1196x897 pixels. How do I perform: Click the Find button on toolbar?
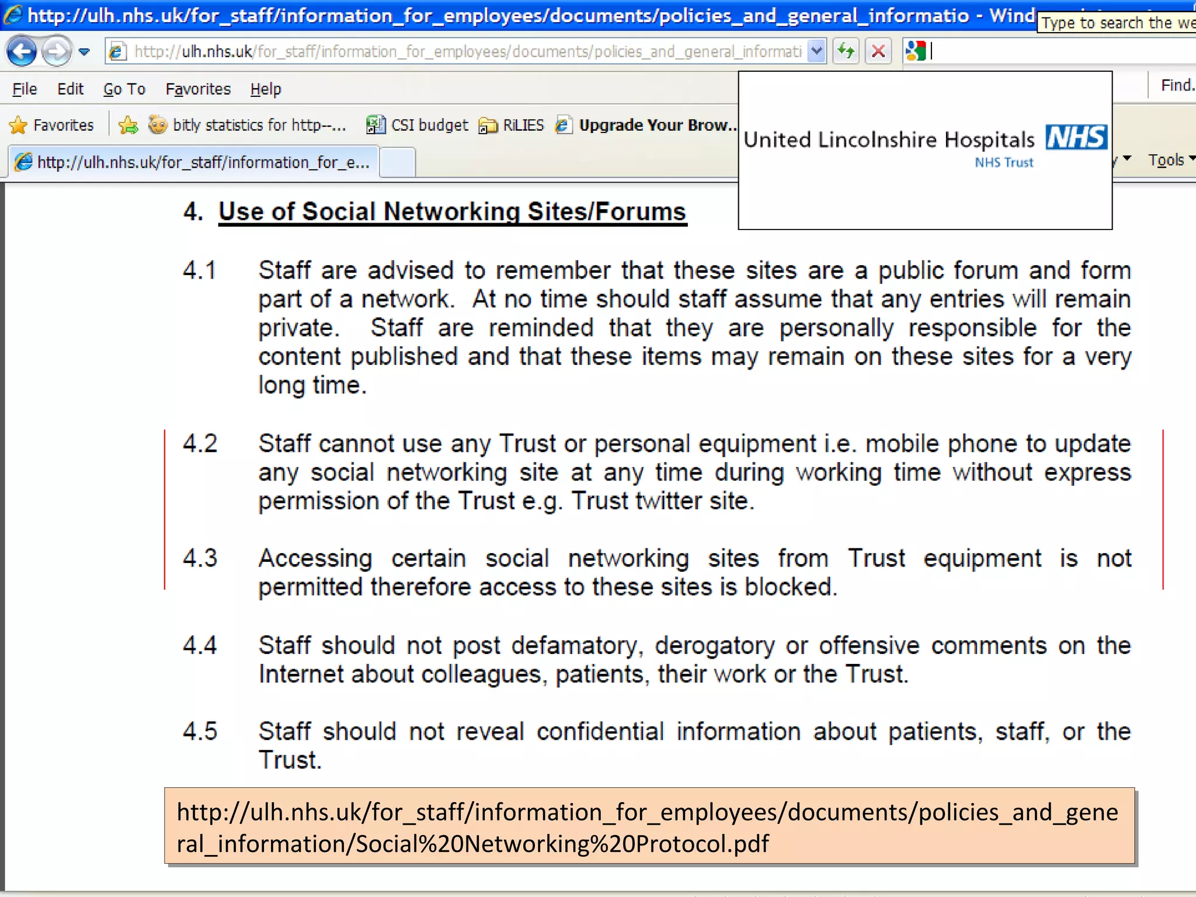tap(1177, 85)
